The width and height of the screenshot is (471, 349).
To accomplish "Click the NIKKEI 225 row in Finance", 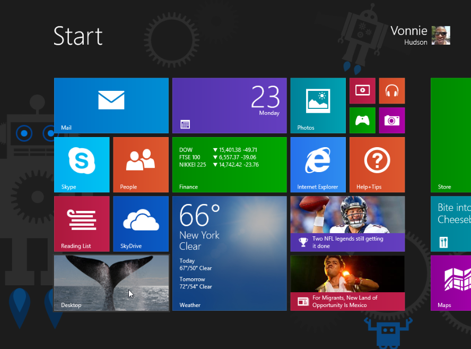I will tap(219, 165).
